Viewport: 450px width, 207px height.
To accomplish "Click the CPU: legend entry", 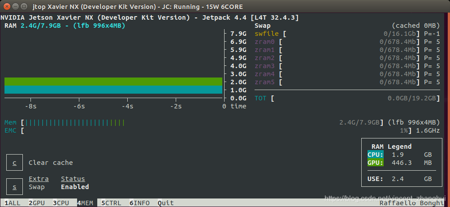I will pyautogui.click(x=376, y=155).
